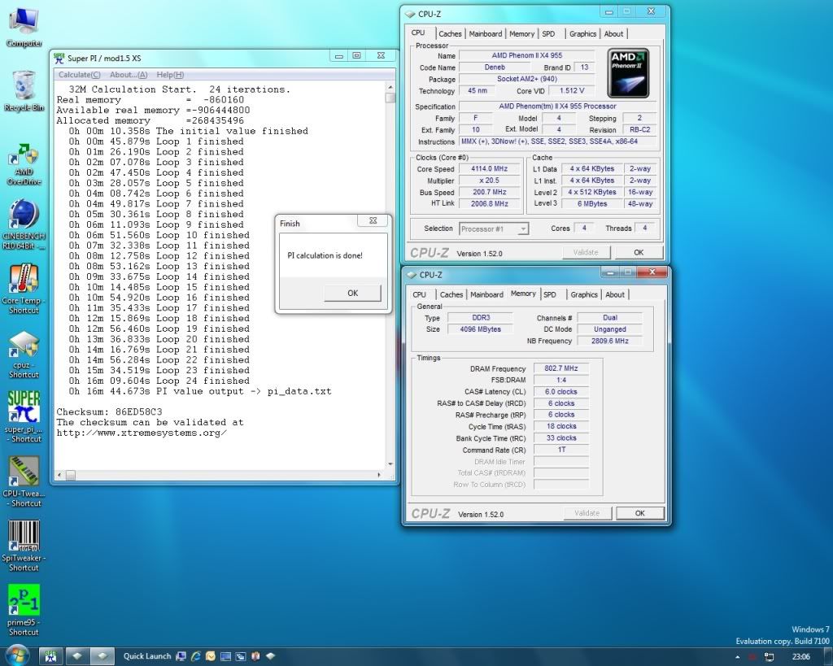Screen dimensions: 833x666
Task: Switch to Graphics tab in top CPU-Z
Action: coord(582,33)
